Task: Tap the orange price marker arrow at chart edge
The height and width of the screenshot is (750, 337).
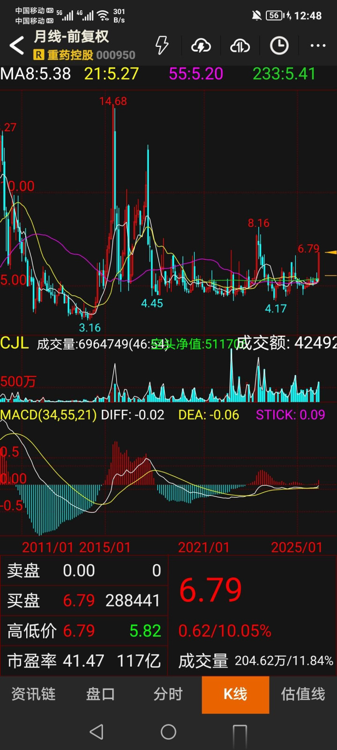Action: click(331, 253)
